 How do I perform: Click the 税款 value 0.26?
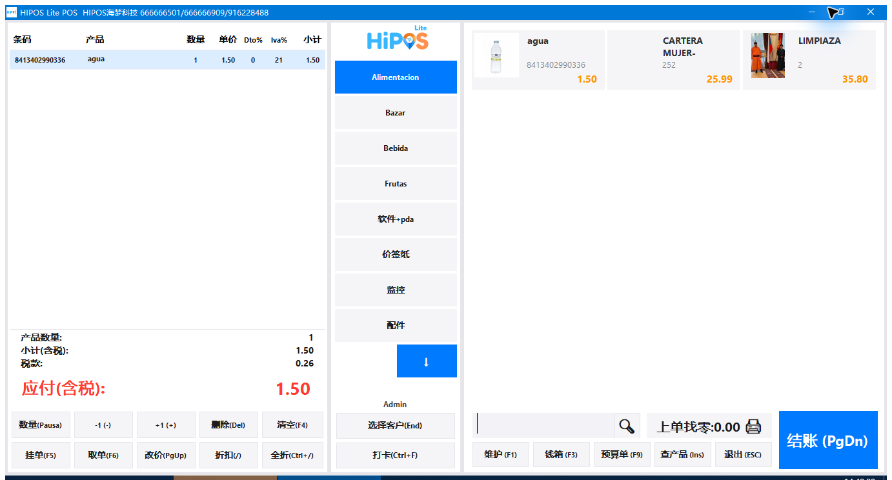click(x=304, y=363)
